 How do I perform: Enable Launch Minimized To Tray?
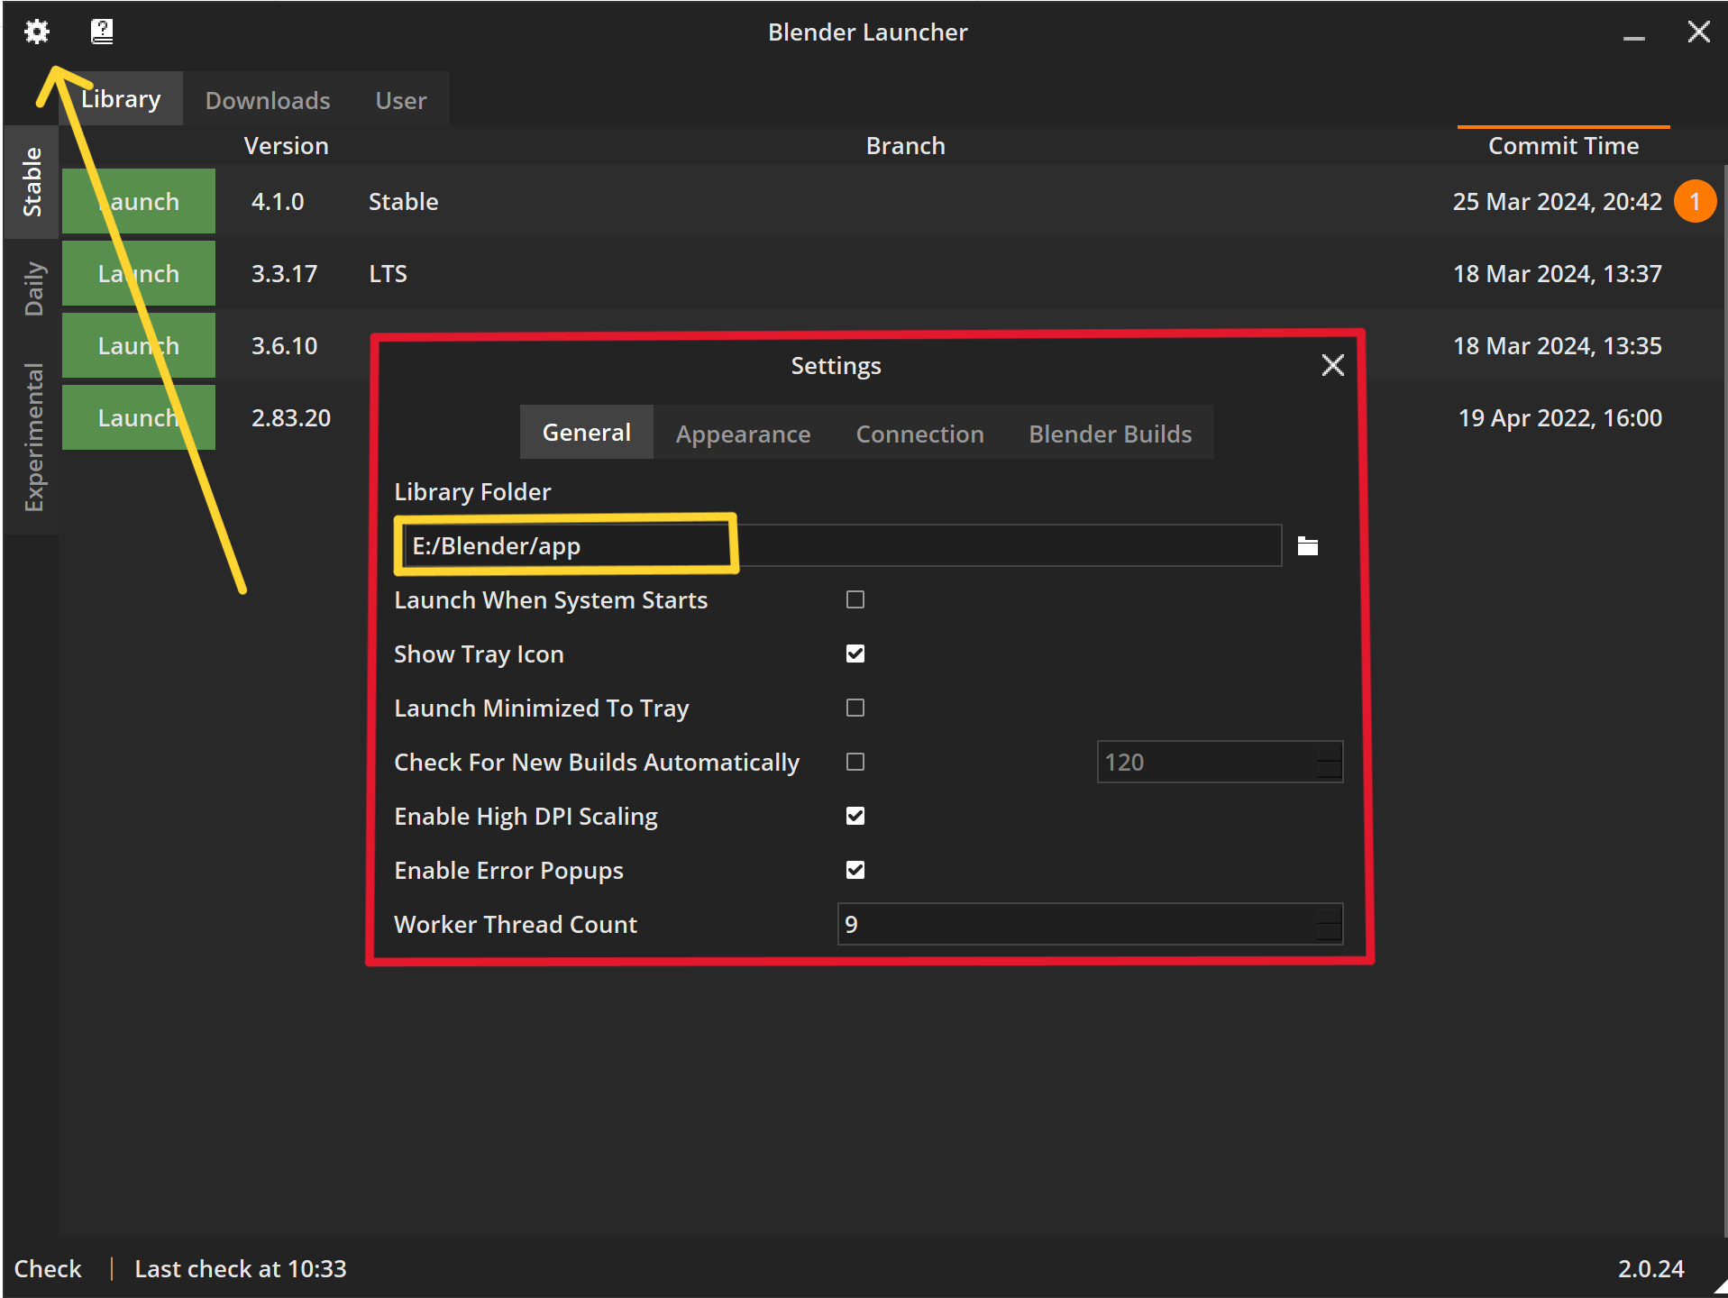tap(855, 708)
